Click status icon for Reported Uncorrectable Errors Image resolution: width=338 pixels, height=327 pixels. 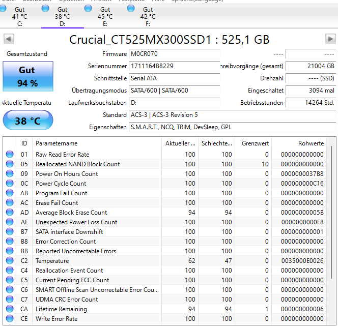[x=10, y=251]
